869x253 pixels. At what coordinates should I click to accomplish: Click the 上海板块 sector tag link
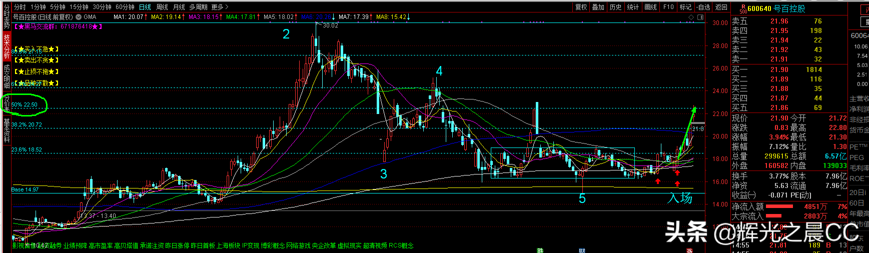point(228,245)
